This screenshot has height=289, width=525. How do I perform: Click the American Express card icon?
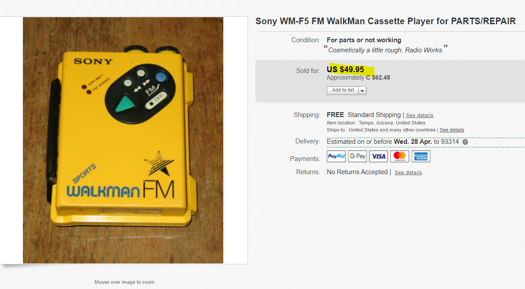[421, 156]
